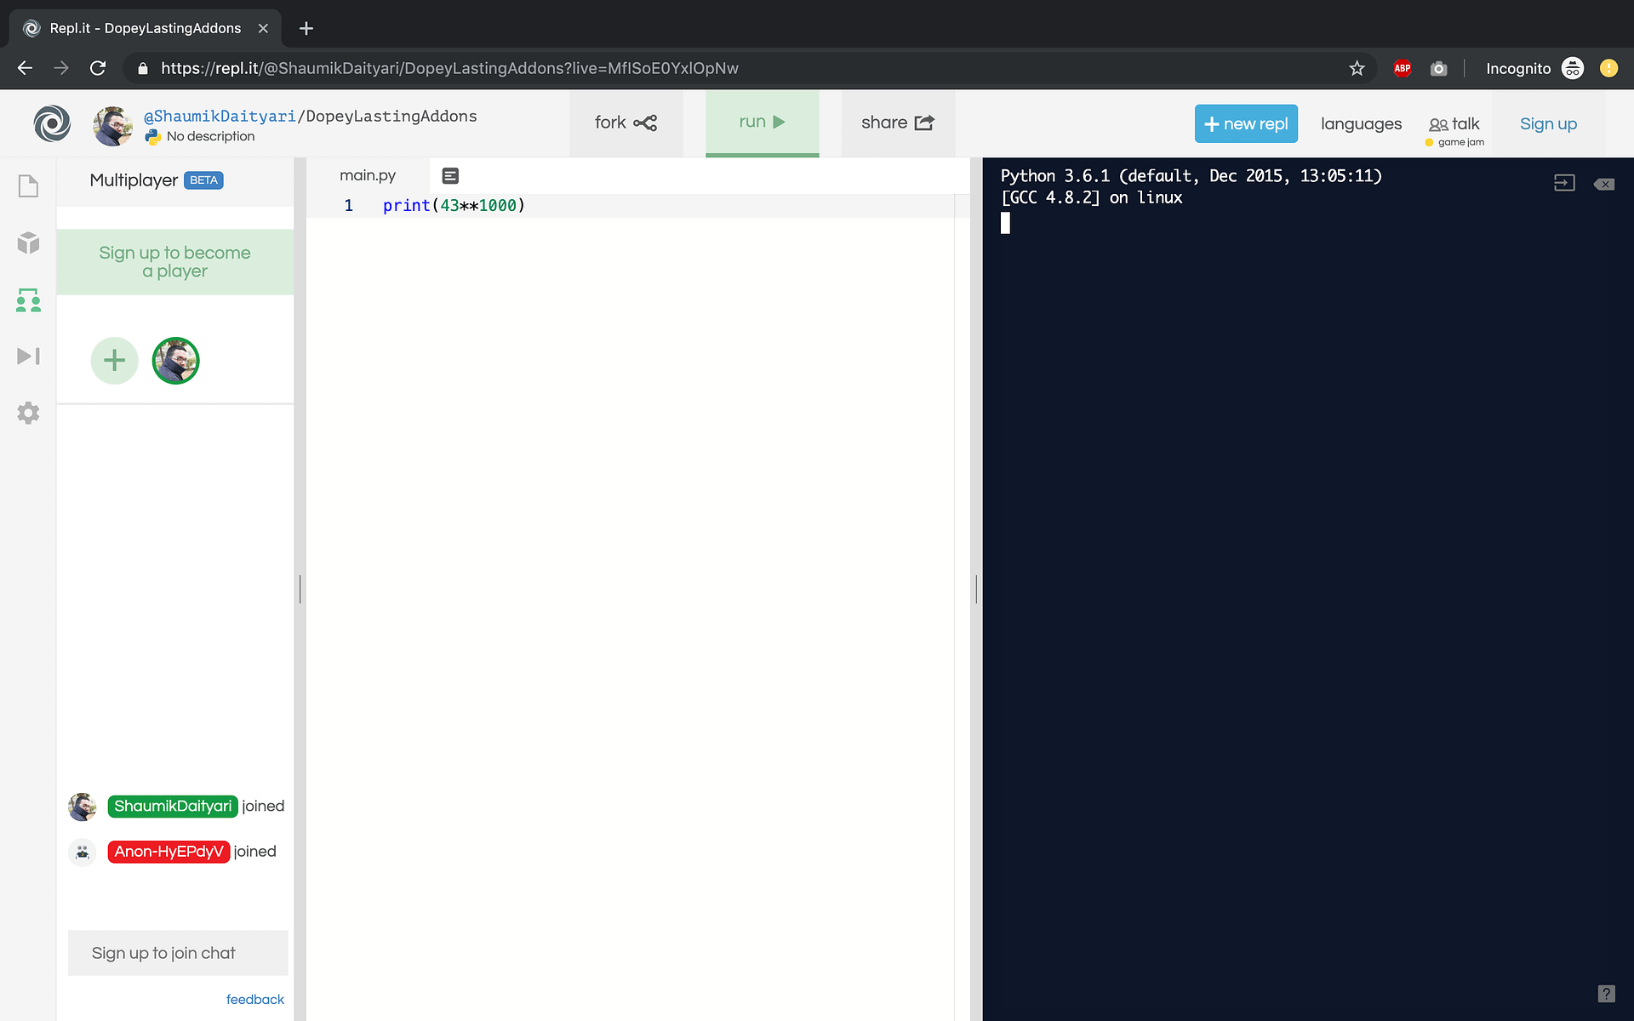Click the green-ringed player avatar
1634x1021 pixels.
pyautogui.click(x=175, y=361)
